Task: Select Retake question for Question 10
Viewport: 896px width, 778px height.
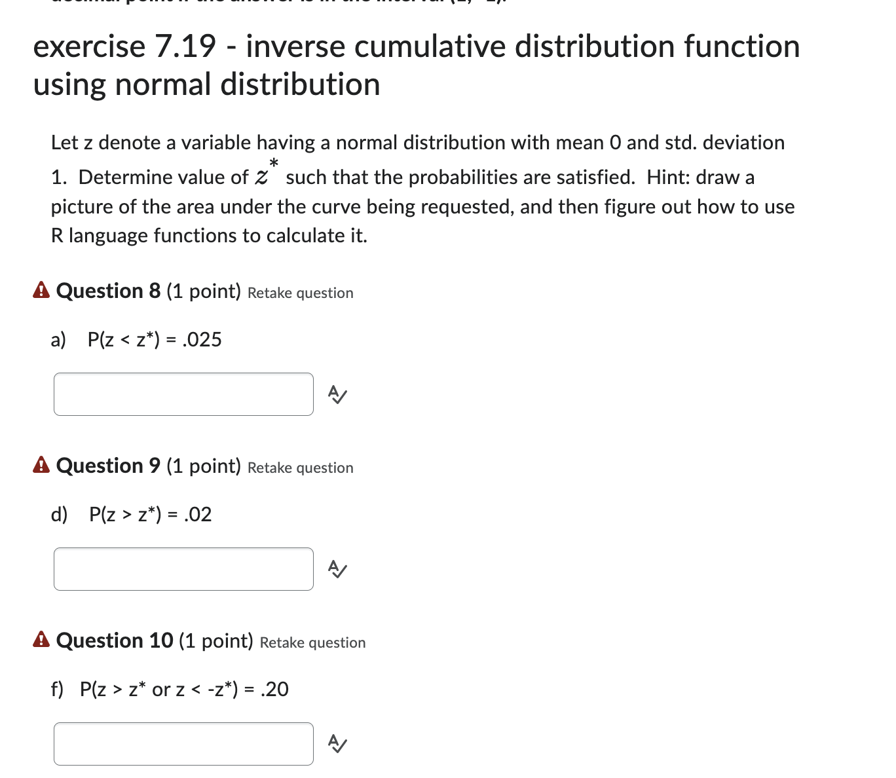Action: [312, 642]
